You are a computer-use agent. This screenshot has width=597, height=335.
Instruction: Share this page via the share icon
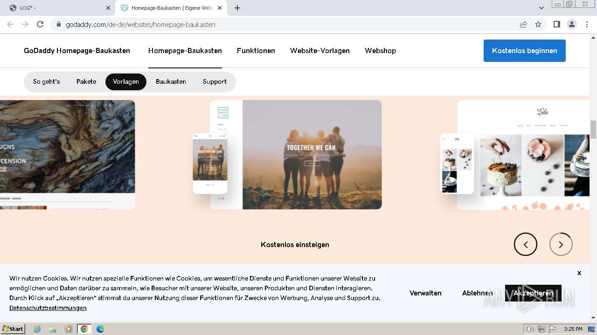click(523, 24)
